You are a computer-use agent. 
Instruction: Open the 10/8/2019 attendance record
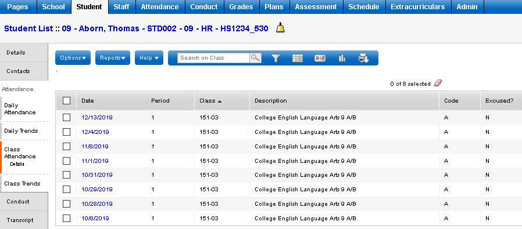95,219
